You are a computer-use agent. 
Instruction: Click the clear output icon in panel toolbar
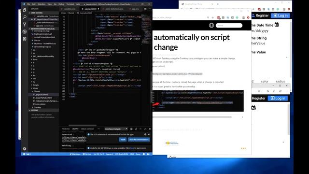131,129
